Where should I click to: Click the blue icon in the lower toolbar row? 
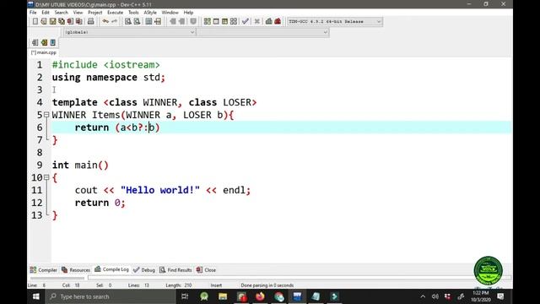pos(52,42)
